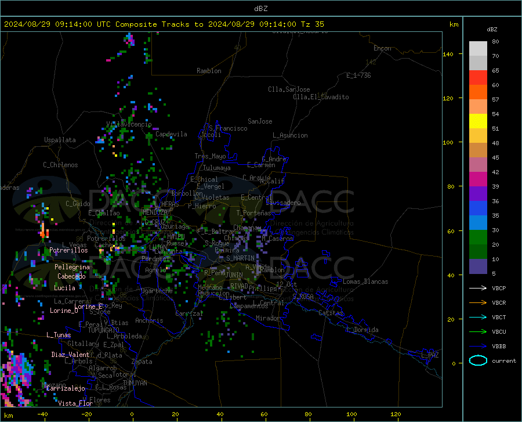Select the 10 dBZ slate purple swatch

(x=478, y=266)
